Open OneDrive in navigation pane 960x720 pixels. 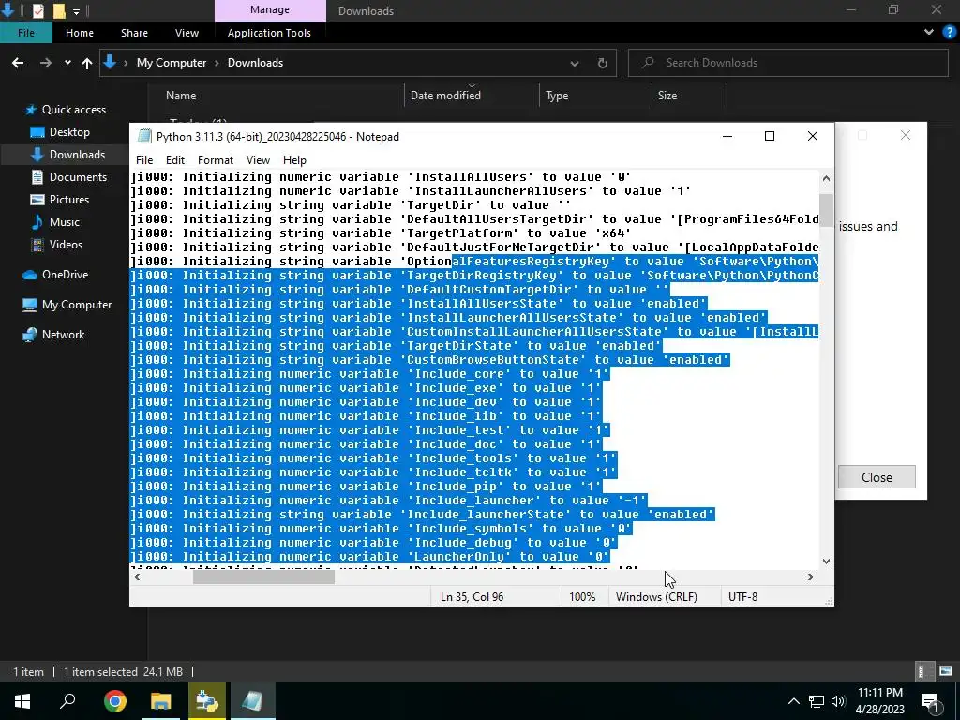[x=65, y=275]
